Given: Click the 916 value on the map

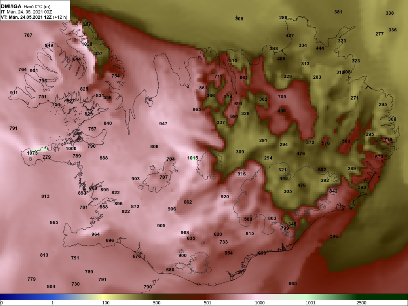Looking at the screenshot, I should [242, 174].
